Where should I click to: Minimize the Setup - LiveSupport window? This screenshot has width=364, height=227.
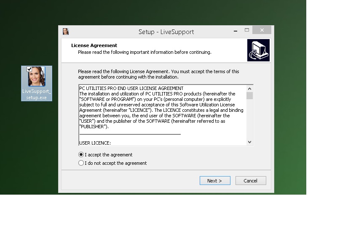tap(236, 30)
